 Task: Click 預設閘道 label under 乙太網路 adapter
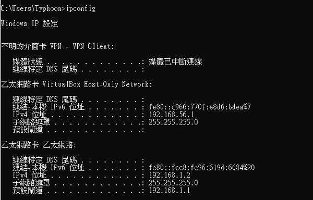point(28,190)
